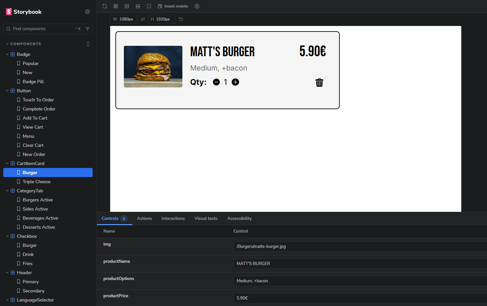Collapse the CartItemCard component group
The width and height of the screenshot is (487, 306).
point(7,163)
